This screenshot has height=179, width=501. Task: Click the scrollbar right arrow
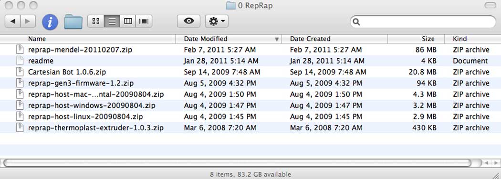point(496,163)
